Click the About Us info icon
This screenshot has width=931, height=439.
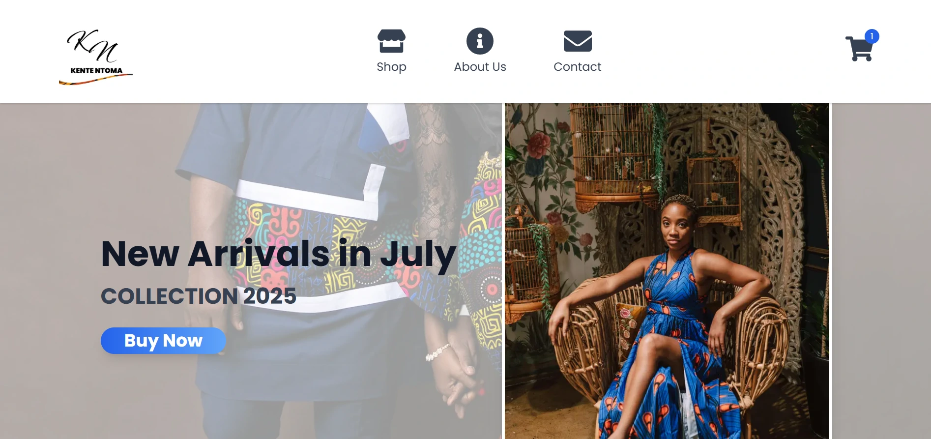coord(480,41)
